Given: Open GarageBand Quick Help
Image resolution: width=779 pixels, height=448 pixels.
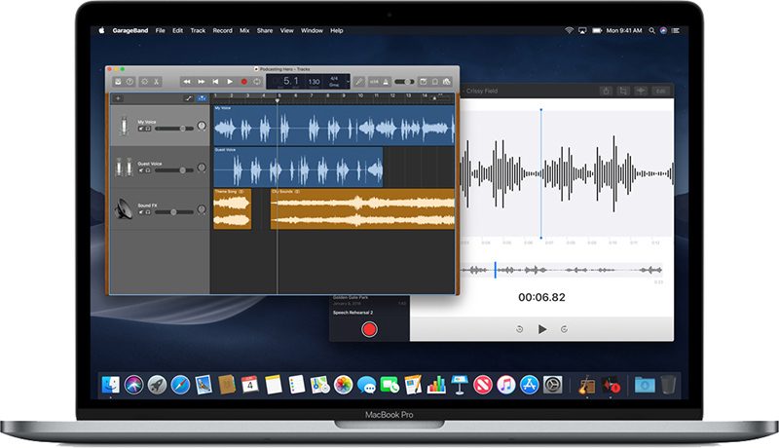Looking at the screenshot, I should (x=130, y=82).
